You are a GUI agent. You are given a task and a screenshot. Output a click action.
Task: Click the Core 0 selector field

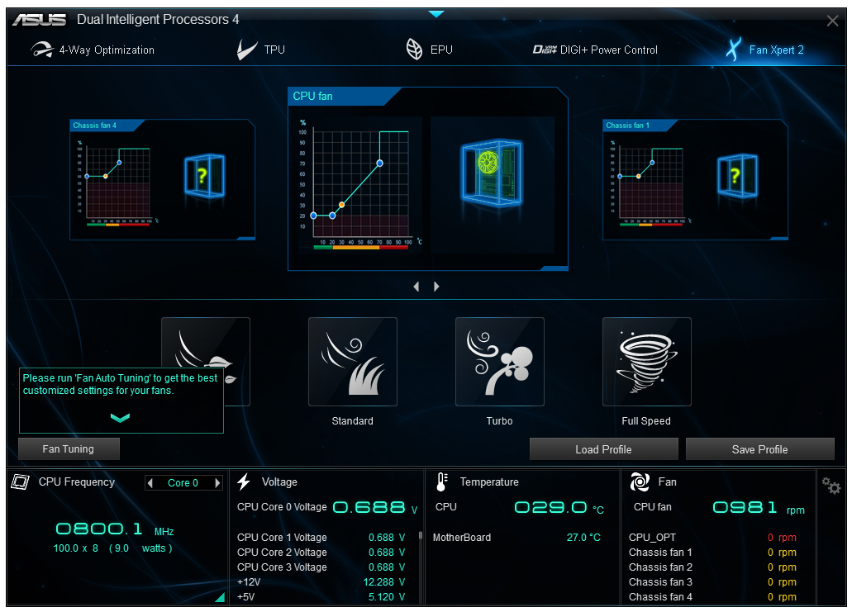coord(183,483)
